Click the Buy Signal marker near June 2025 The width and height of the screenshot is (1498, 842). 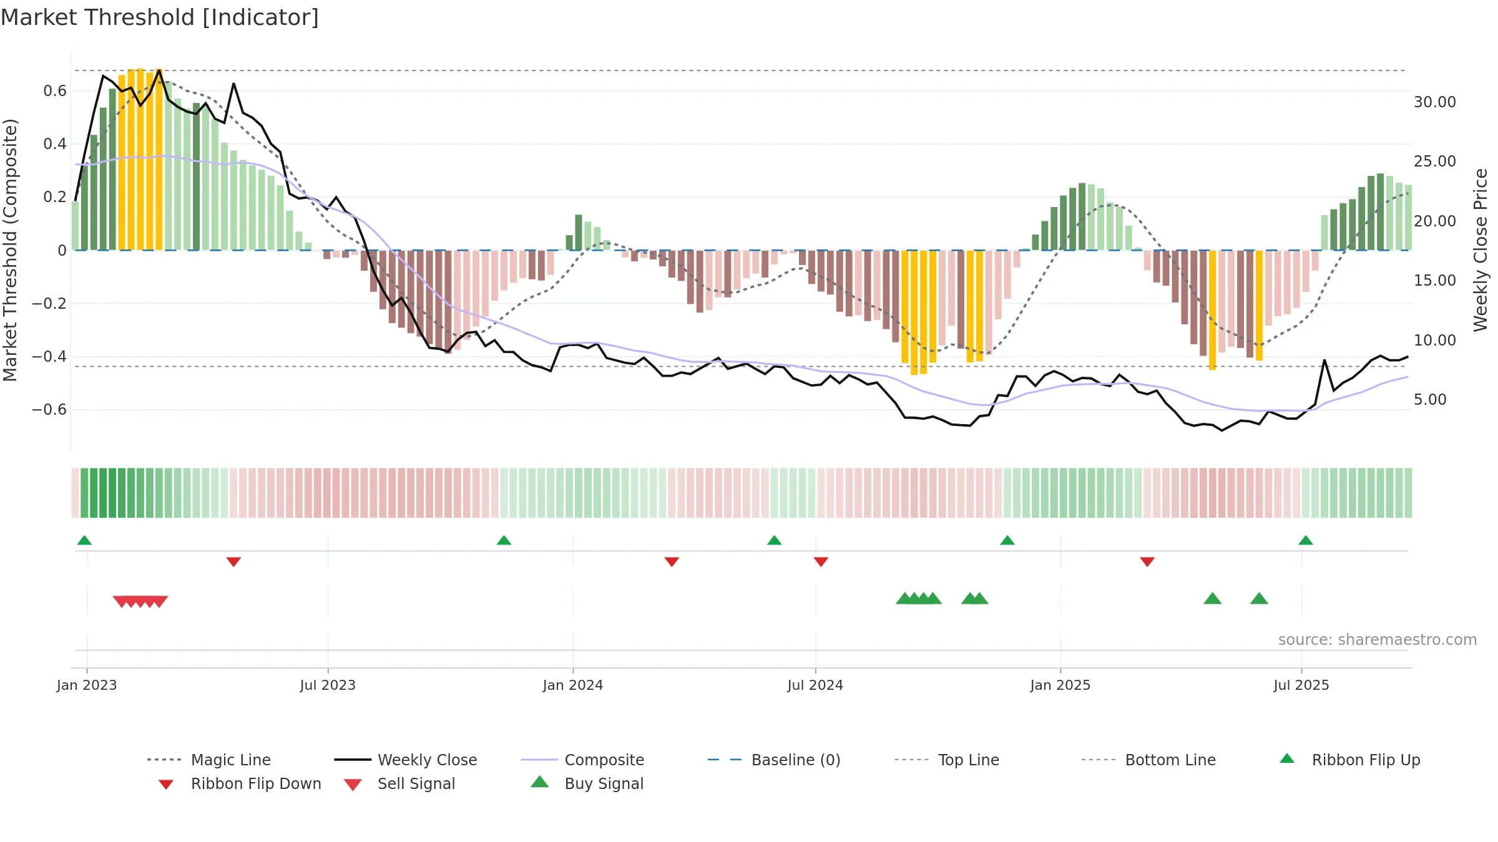tap(1259, 598)
